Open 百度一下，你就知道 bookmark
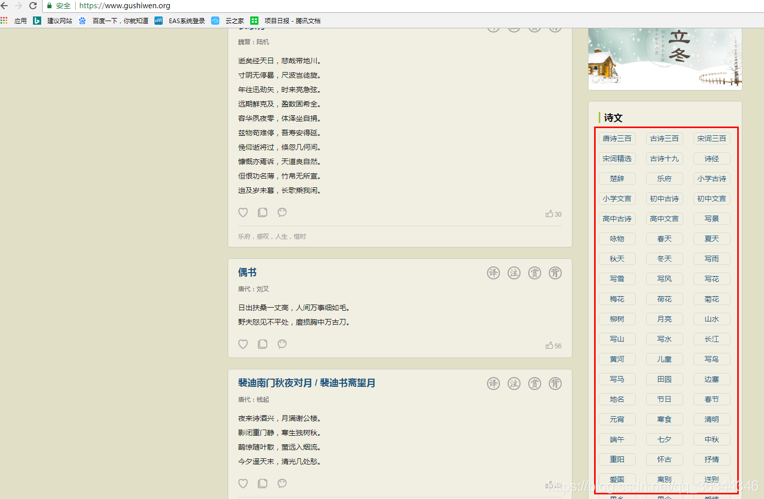764x499 pixels. (114, 21)
